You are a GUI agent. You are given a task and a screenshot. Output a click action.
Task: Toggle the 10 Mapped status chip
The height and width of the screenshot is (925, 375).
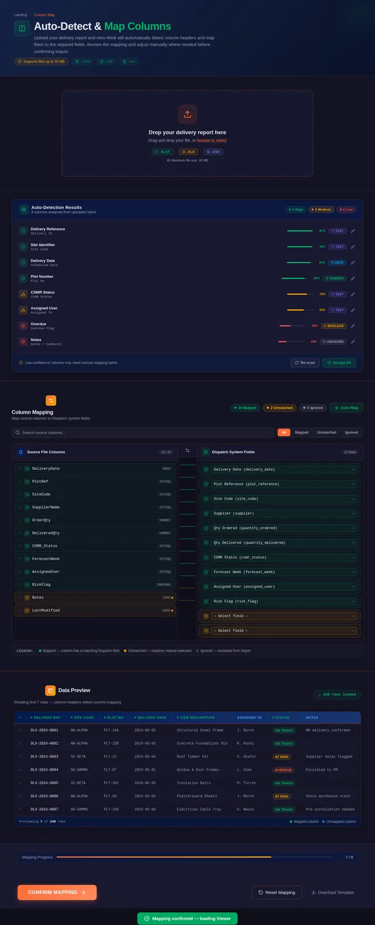click(246, 407)
